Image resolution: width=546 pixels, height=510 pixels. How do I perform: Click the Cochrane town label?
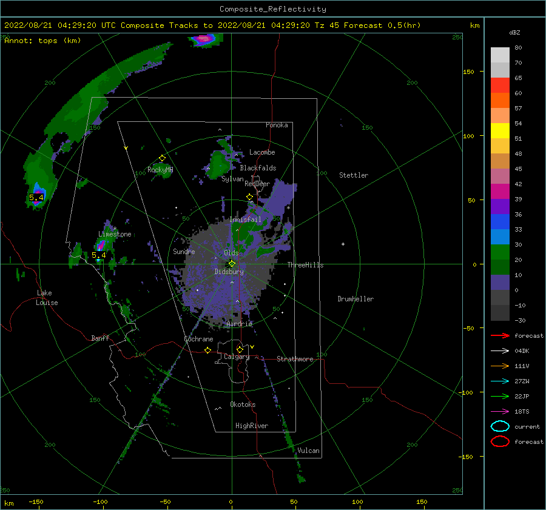(x=198, y=339)
